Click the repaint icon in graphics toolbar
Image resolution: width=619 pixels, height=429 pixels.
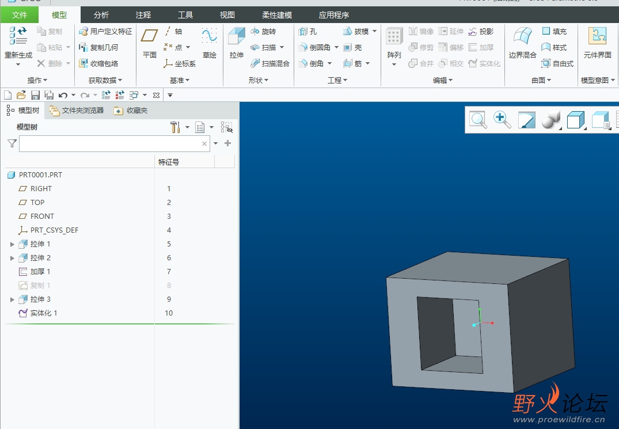click(527, 120)
